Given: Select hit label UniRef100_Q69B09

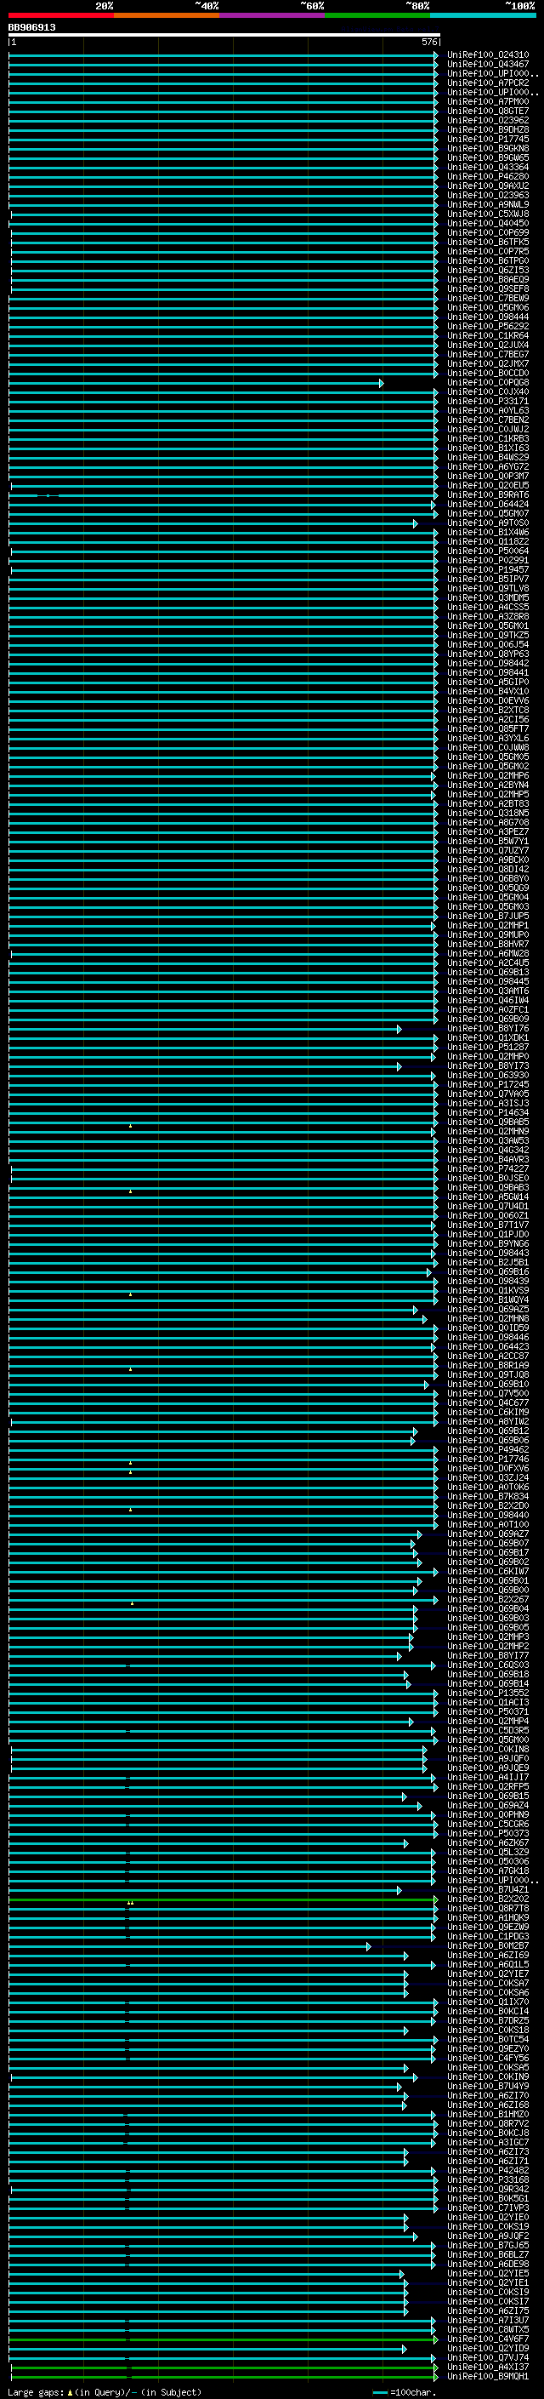Looking at the screenshot, I should [488, 1019].
